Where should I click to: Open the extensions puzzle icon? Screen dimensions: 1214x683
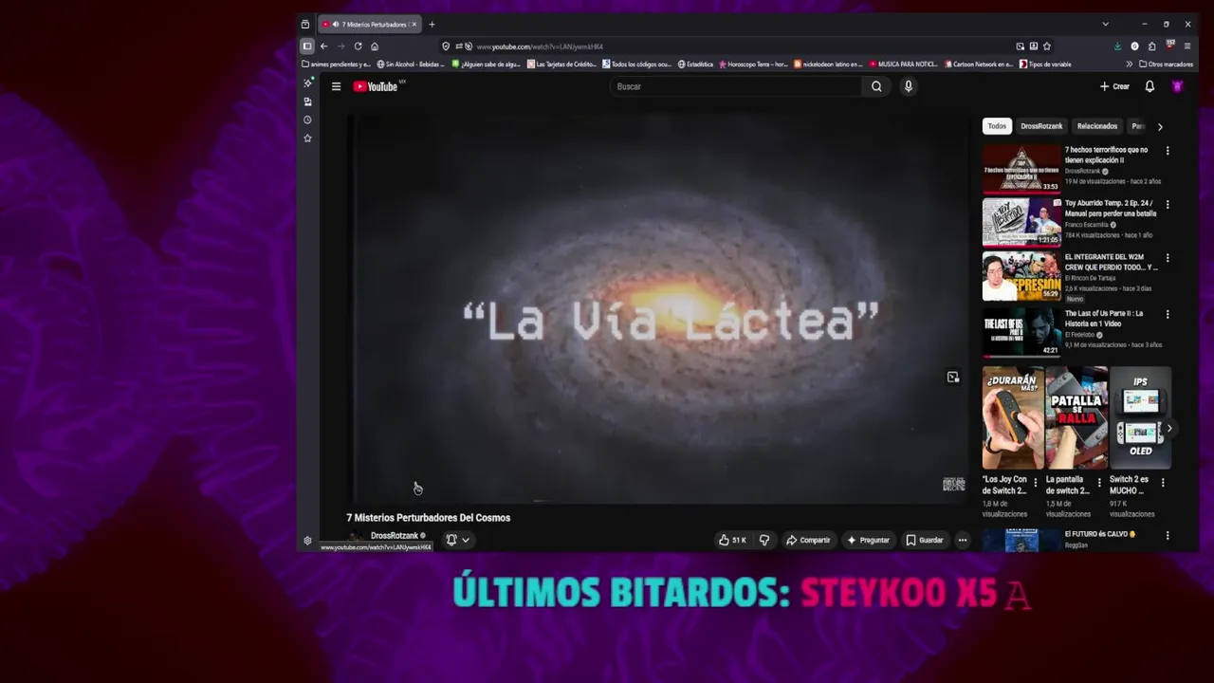(x=1151, y=46)
